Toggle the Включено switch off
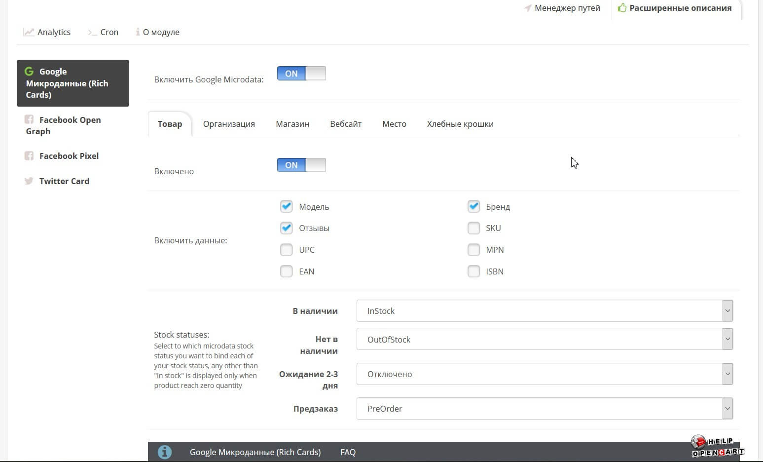Image resolution: width=763 pixels, height=462 pixels. 301,165
